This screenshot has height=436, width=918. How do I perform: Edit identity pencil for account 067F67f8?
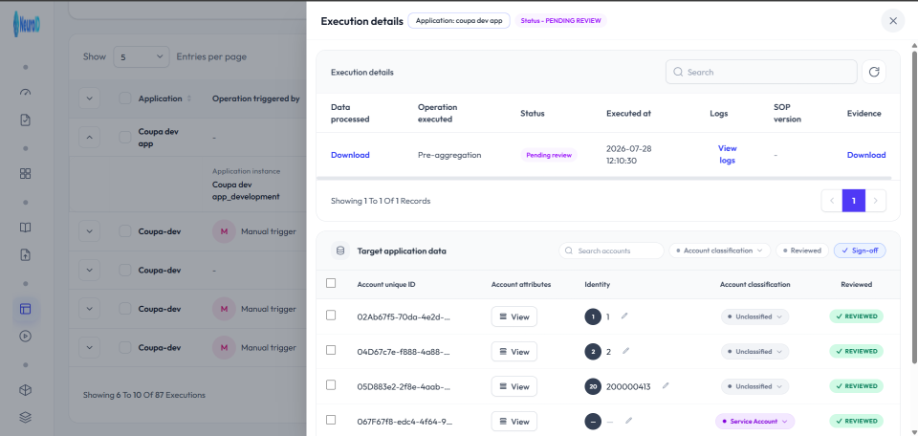click(628, 421)
